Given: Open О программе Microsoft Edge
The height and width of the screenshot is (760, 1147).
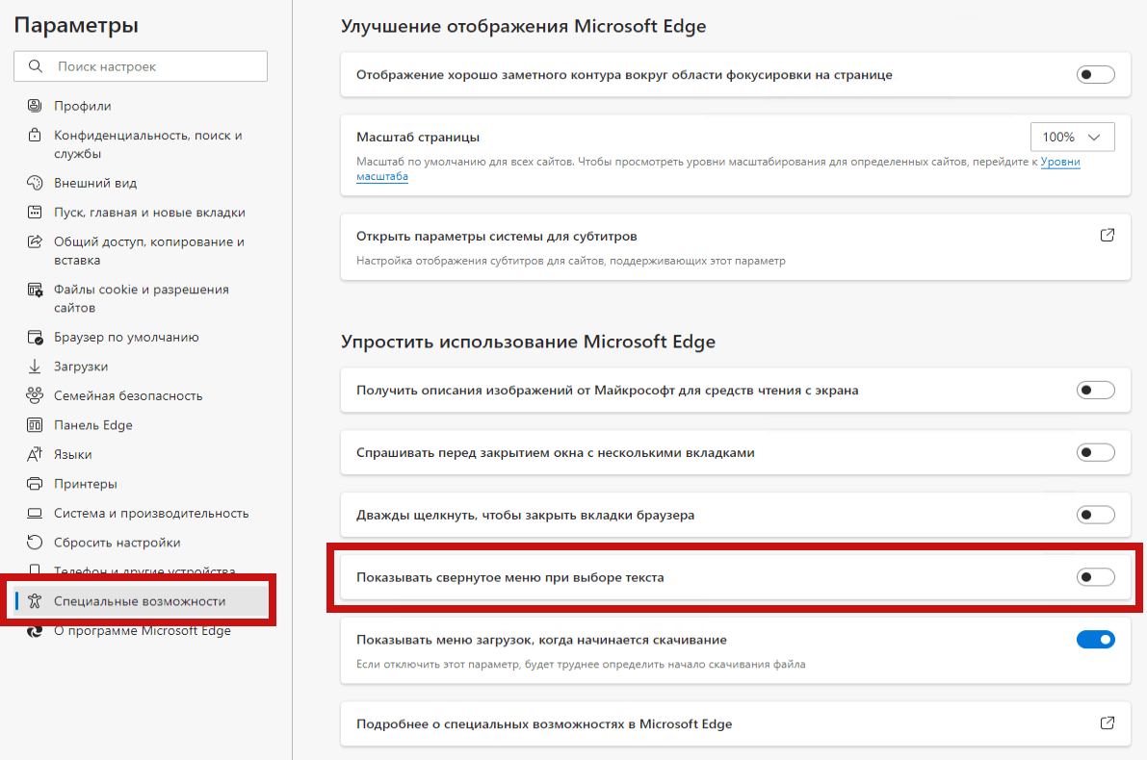Looking at the screenshot, I should coord(142,631).
